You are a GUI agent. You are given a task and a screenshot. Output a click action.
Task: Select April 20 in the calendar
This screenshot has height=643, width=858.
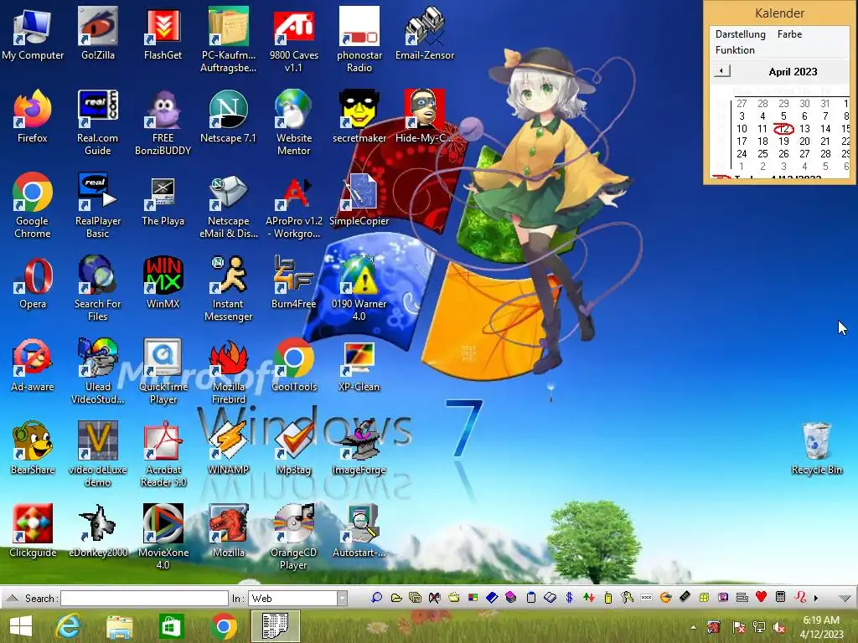[804, 141]
